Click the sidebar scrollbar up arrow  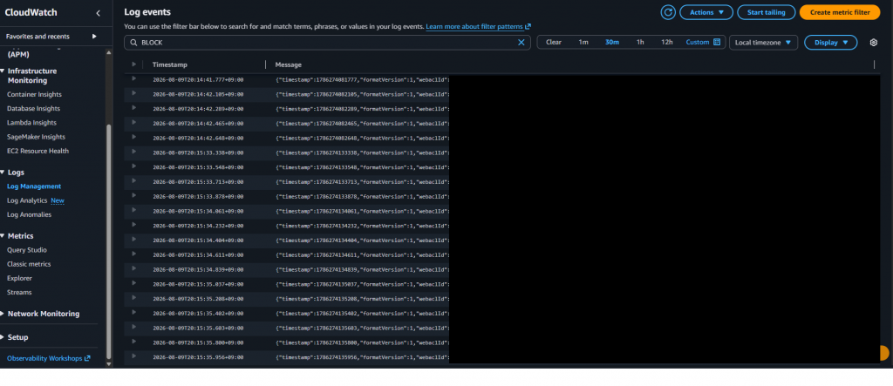point(109,52)
